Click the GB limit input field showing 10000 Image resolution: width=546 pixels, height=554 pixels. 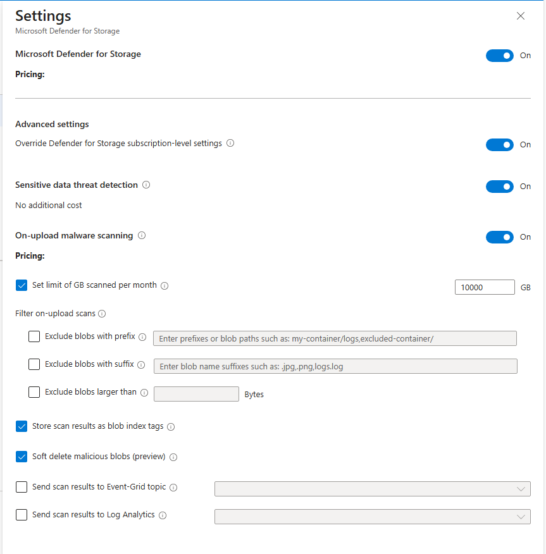[484, 287]
